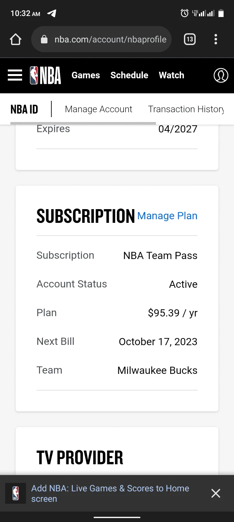Go to browser home icon
The width and height of the screenshot is (234, 522).
(x=16, y=39)
